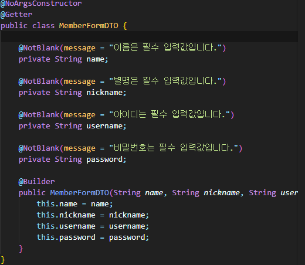305x265 pixels.
Task: Click the 'class' keyword in the declaration
Action: pos(43,26)
